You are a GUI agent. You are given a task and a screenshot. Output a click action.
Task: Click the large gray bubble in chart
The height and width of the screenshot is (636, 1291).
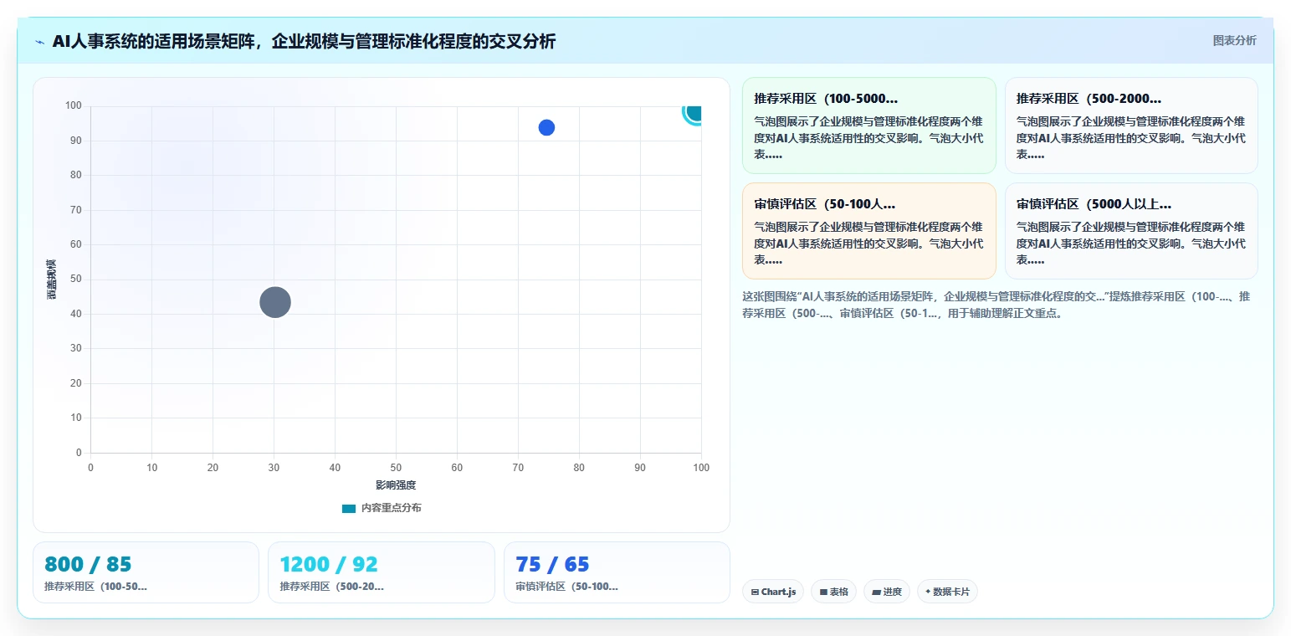pyautogui.click(x=274, y=302)
